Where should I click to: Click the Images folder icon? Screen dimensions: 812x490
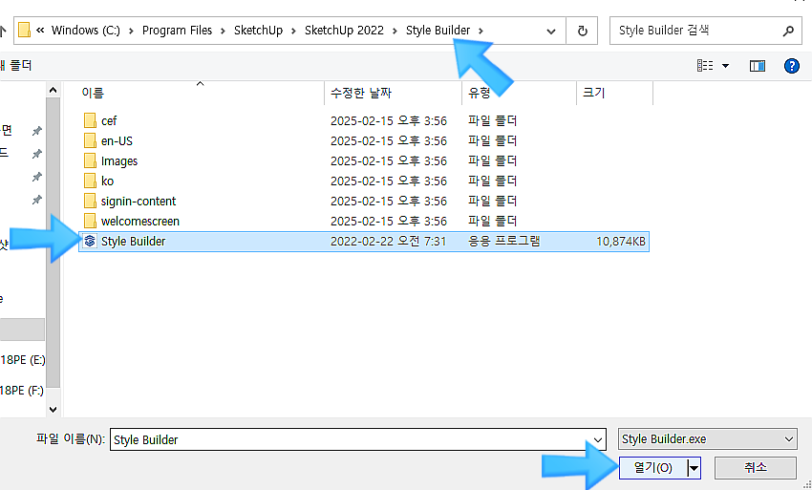click(x=90, y=160)
